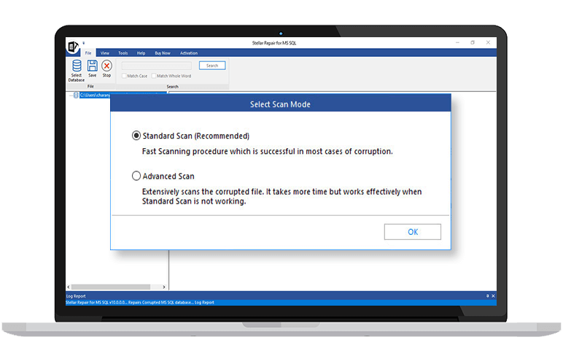Open the Buy Now tab

pos(163,53)
